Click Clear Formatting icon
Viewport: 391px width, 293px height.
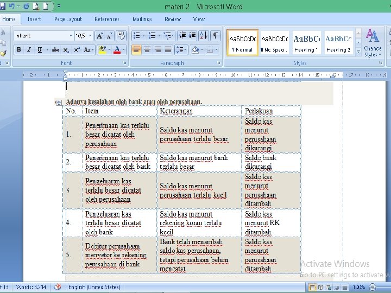point(121,36)
